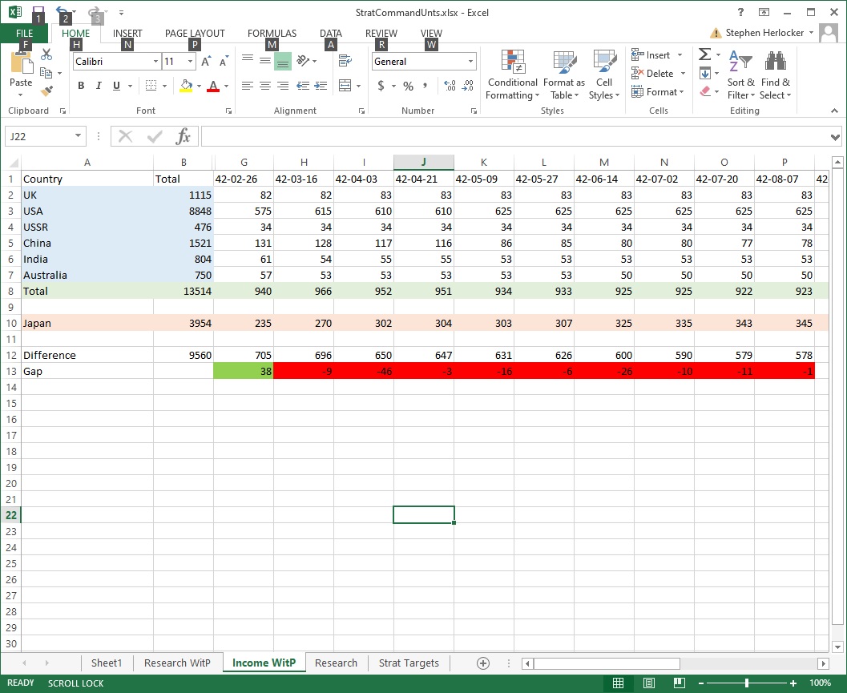The width and height of the screenshot is (847, 693).
Task: Open the General number format dropdown
Action: pos(470,61)
